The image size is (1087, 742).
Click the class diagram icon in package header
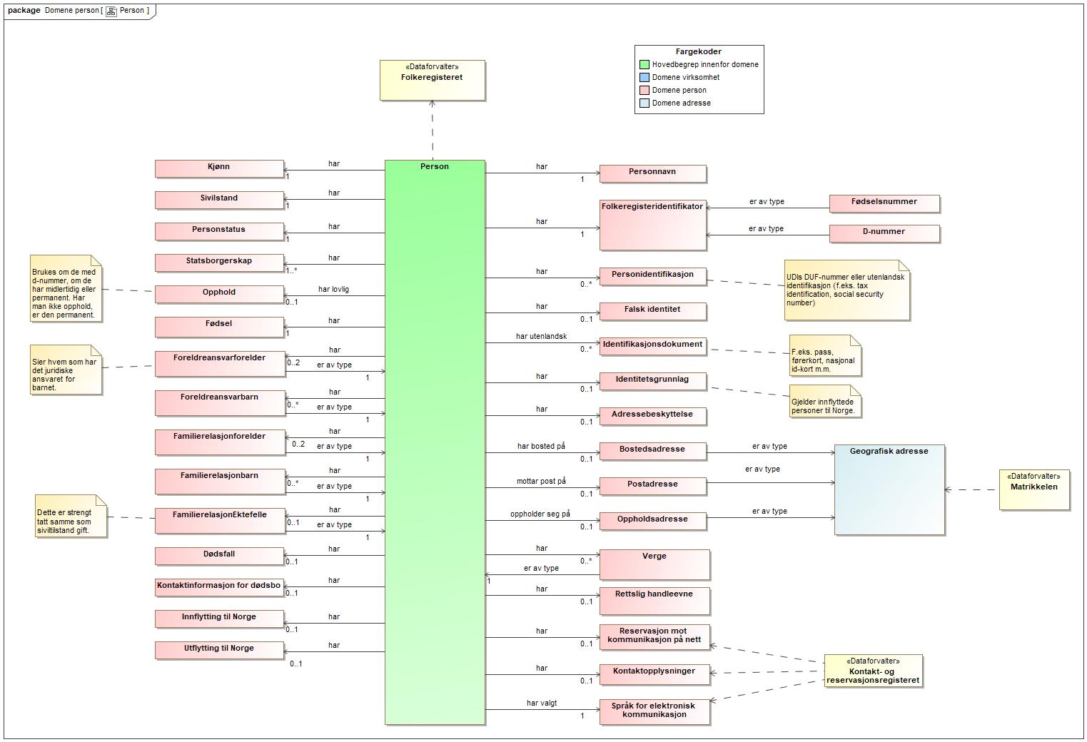coord(111,11)
